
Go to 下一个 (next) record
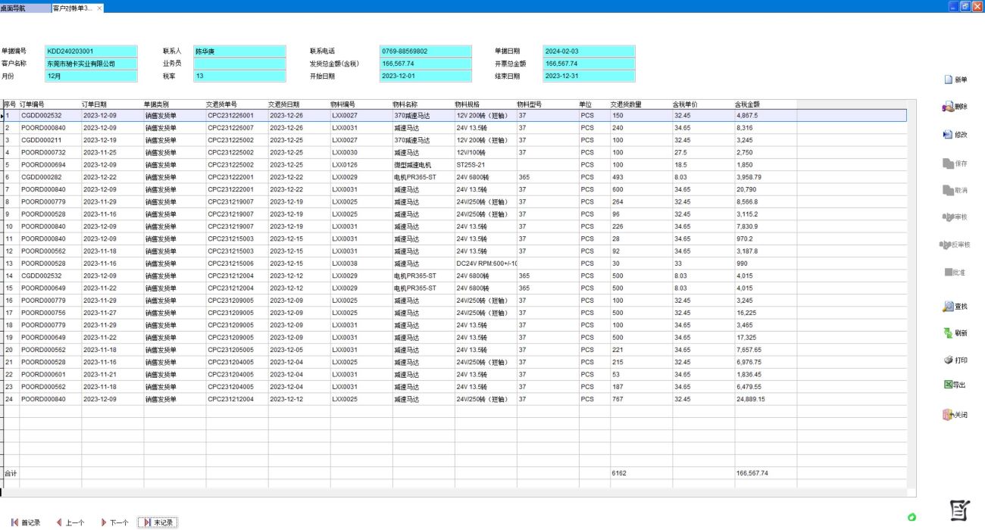click(x=115, y=522)
